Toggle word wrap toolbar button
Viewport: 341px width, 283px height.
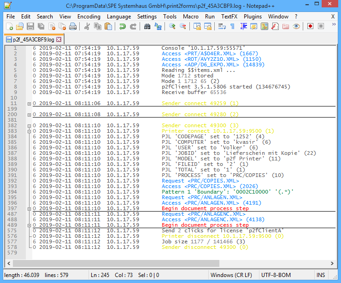click(x=222, y=26)
